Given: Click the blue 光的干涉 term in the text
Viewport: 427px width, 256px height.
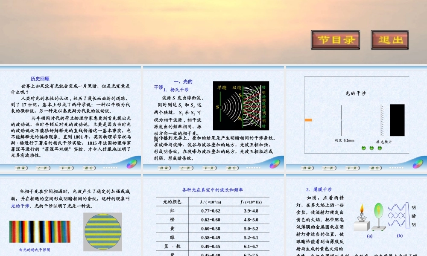Looking at the screenshot, I should coord(20,206).
